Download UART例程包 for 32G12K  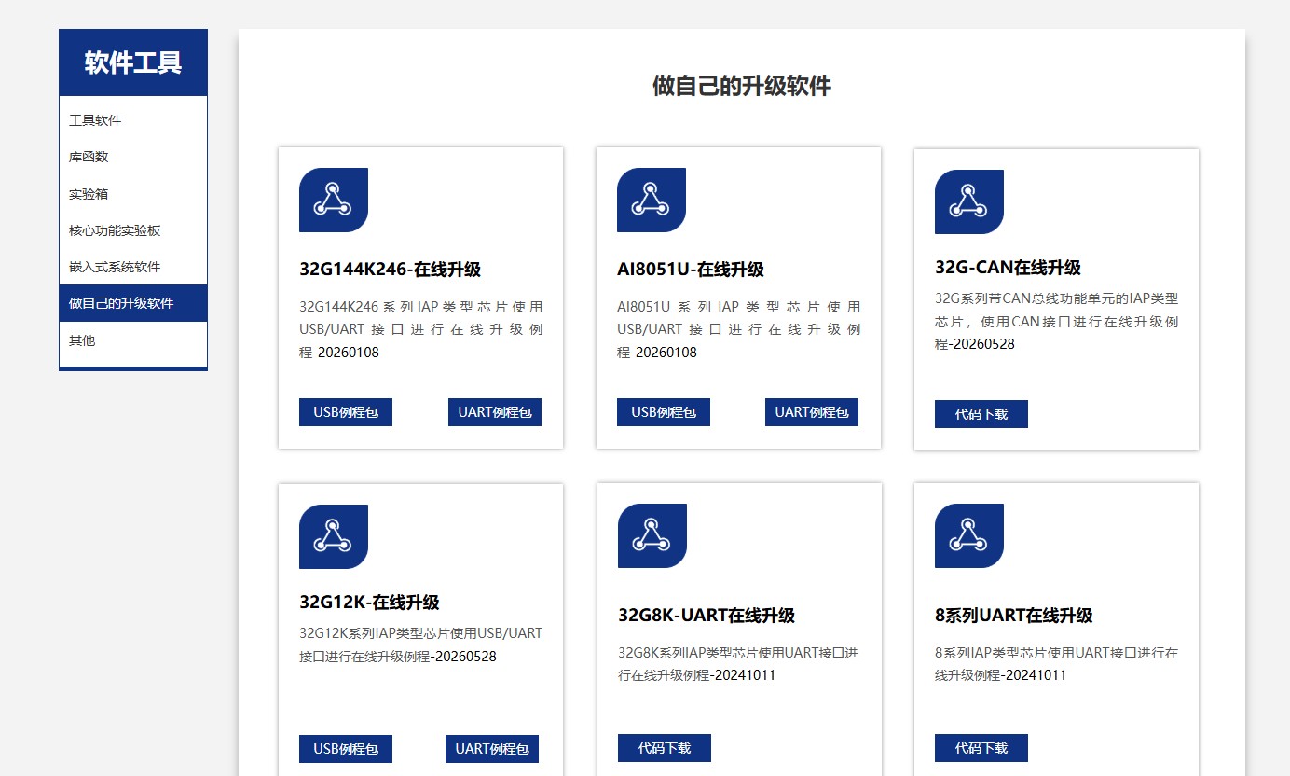pyautogui.click(x=492, y=749)
